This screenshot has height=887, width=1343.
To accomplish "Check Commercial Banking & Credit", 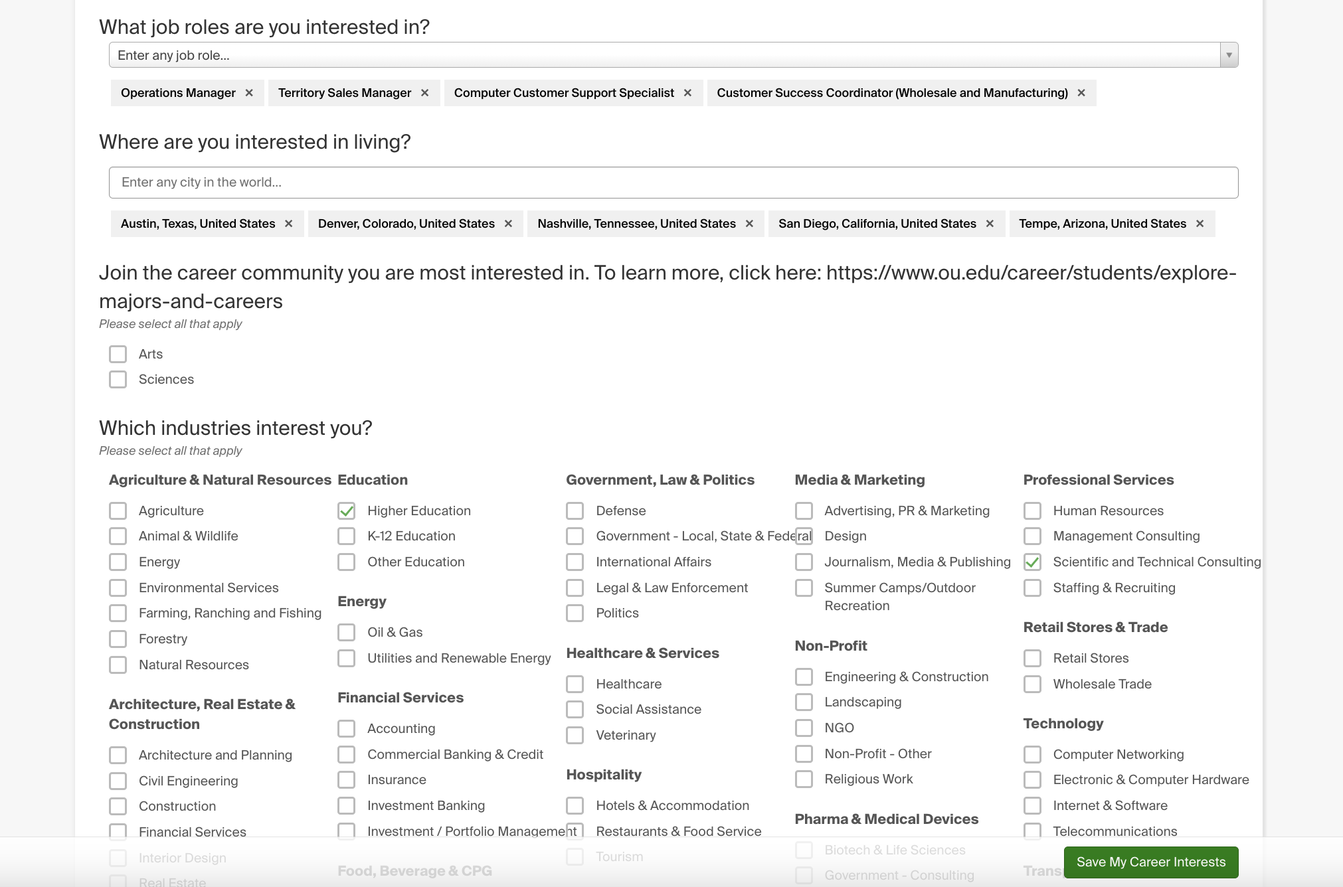I will 347,754.
